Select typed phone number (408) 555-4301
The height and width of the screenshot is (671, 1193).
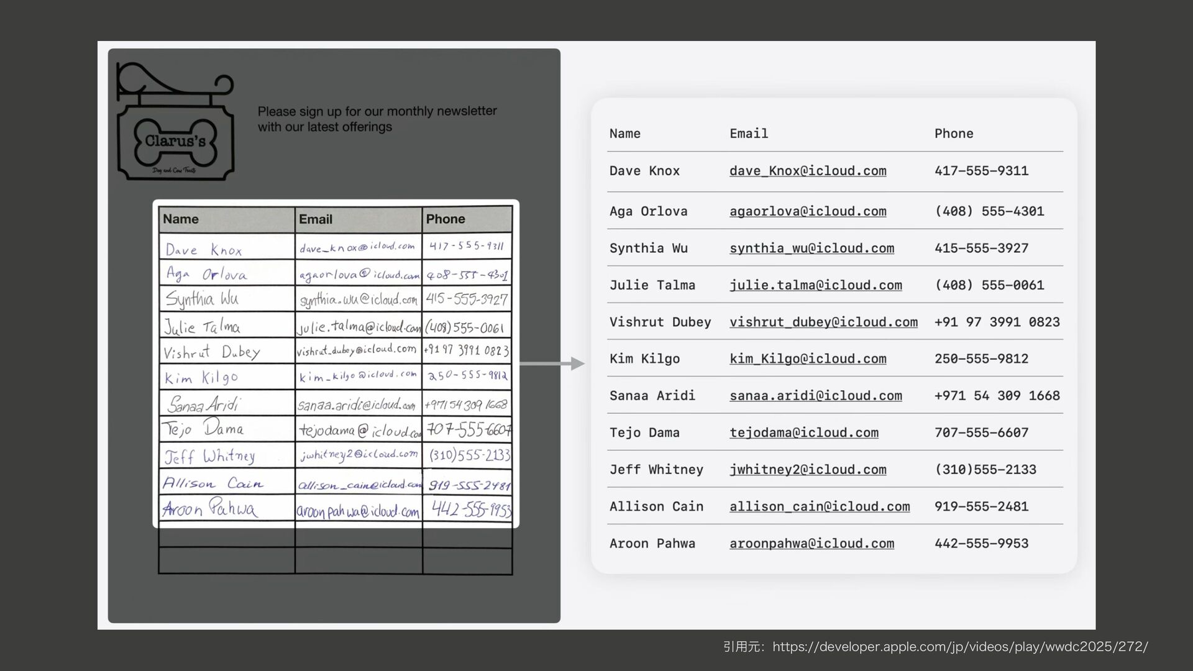(x=989, y=211)
